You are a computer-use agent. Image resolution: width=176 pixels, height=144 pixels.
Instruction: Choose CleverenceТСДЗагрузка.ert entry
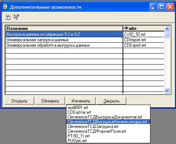[108, 127]
